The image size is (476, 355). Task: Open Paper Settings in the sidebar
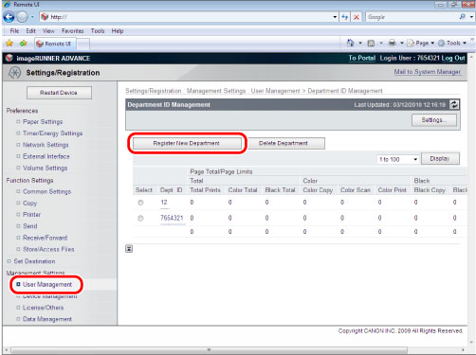[43, 122]
